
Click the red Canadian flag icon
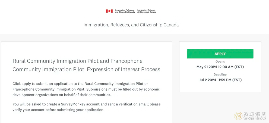coord(109,11)
